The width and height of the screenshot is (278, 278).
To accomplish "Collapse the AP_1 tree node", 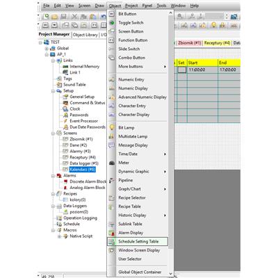I will coord(47,55).
